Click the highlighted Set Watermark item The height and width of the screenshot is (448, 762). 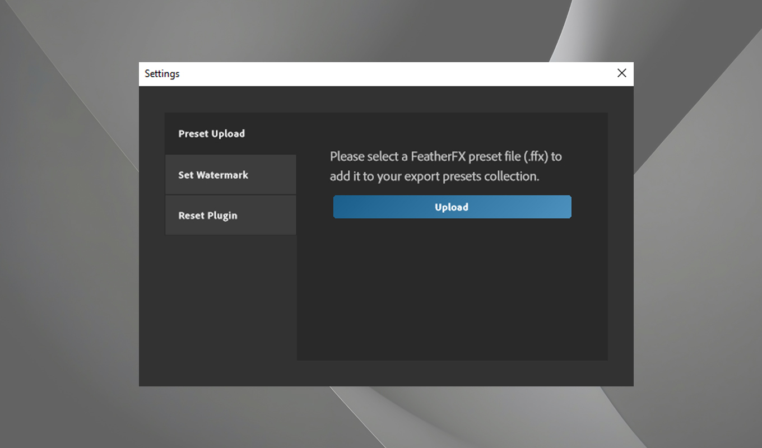pos(213,174)
